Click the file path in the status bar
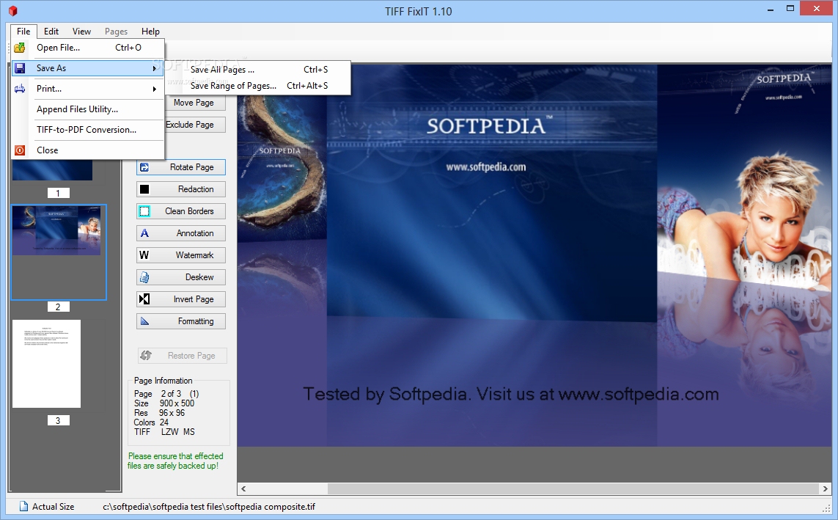838x520 pixels. pos(209,507)
